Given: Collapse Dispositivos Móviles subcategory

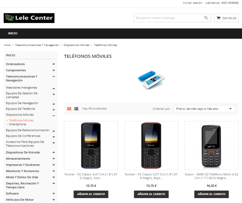Looking at the screenshot, I should coord(54,116).
